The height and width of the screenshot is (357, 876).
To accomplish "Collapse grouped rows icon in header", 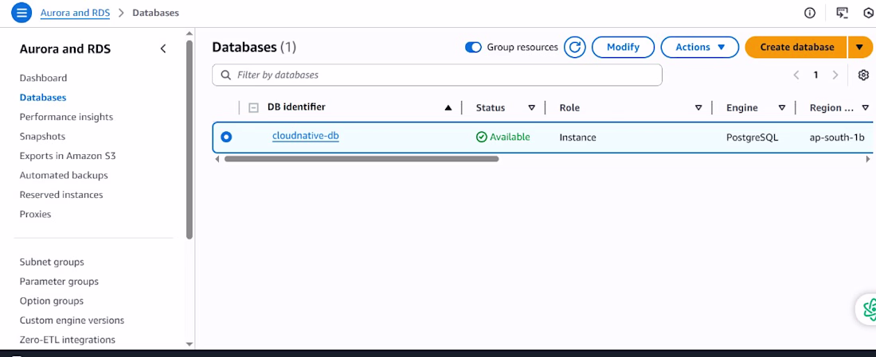I will point(253,107).
